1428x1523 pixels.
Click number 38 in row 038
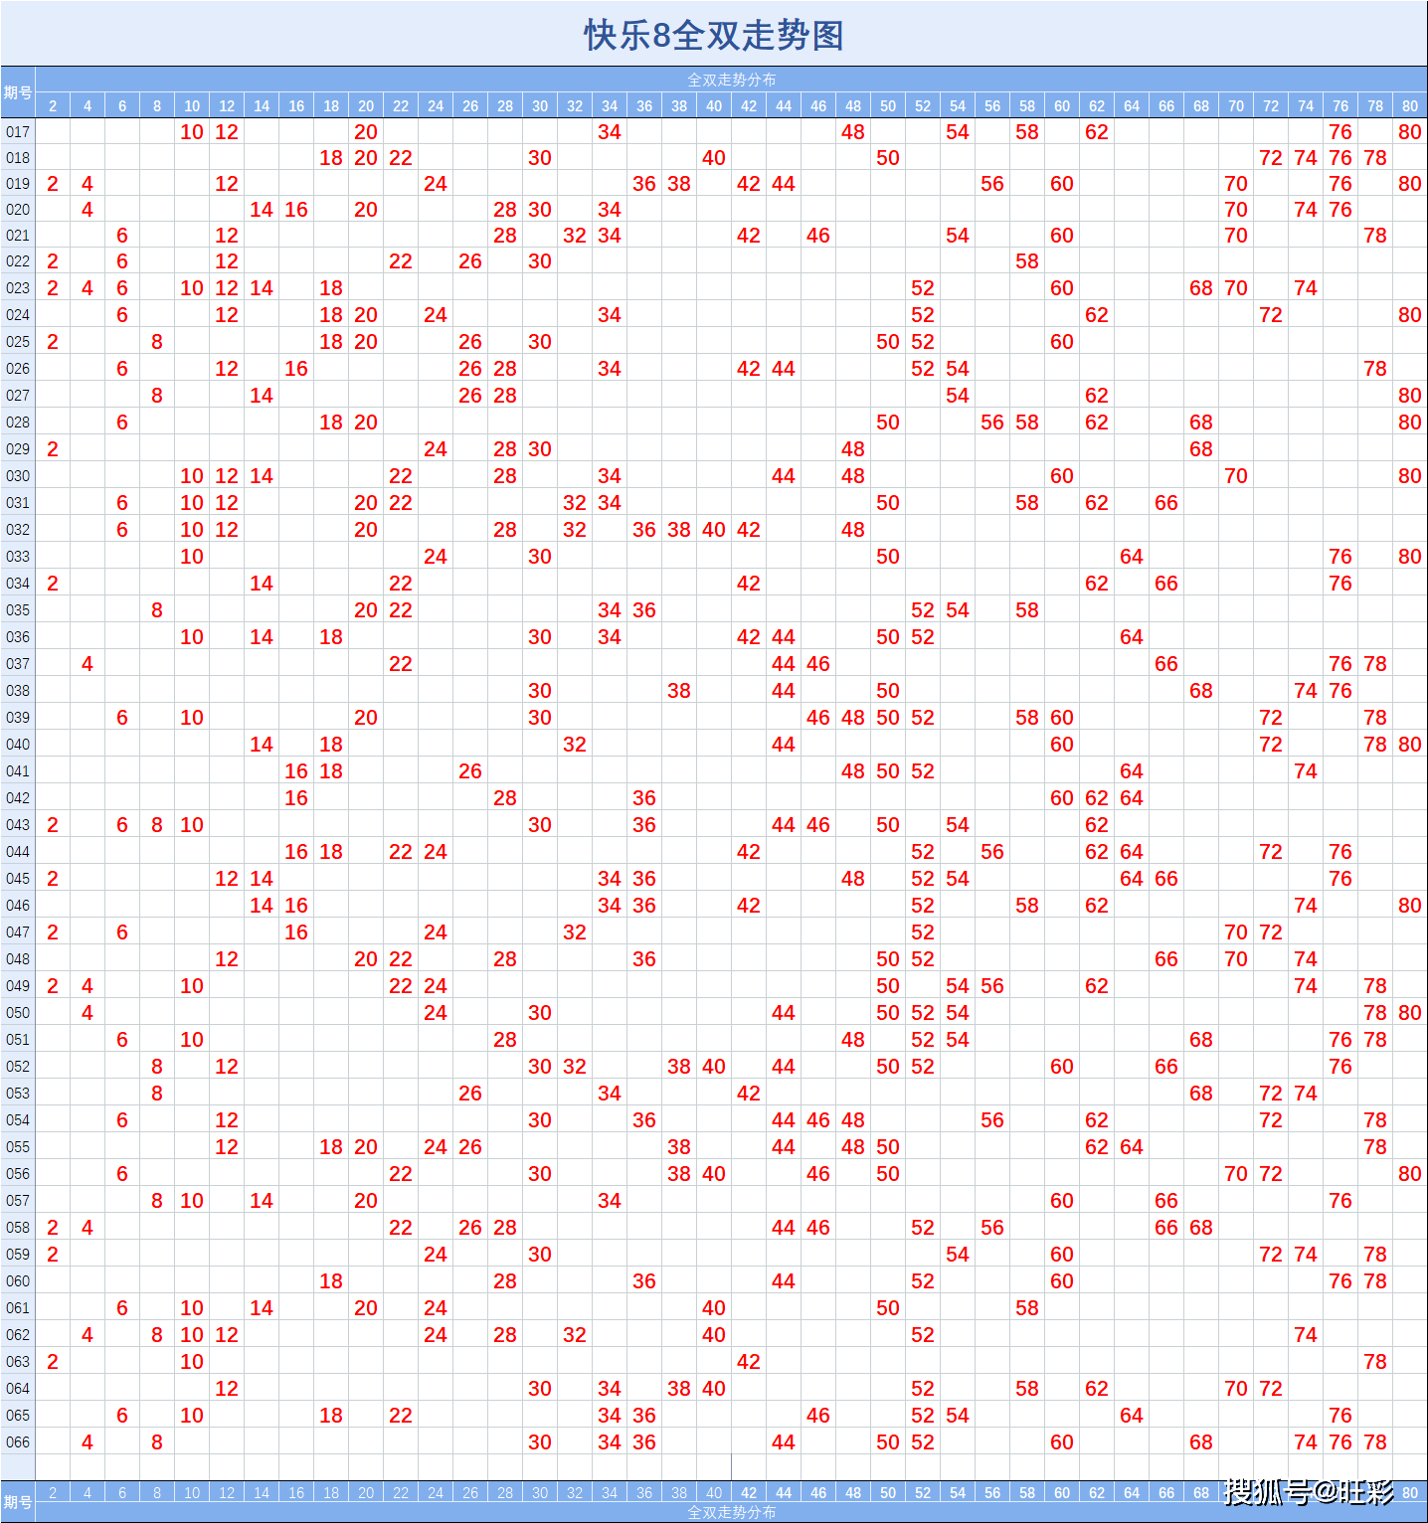click(679, 691)
